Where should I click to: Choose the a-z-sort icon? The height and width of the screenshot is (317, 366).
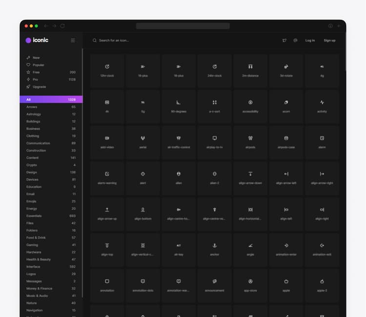pos(215,107)
